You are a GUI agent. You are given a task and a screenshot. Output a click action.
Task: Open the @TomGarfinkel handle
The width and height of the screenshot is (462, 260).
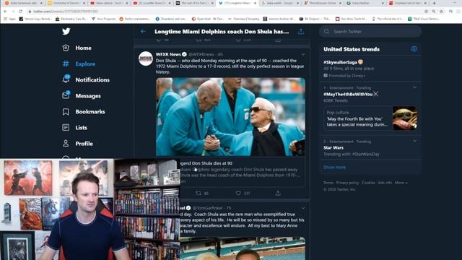[x=207, y=208]
